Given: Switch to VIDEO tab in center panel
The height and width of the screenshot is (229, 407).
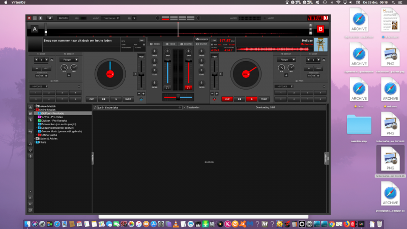Looking at the screenshot, I should click(170, 44).
